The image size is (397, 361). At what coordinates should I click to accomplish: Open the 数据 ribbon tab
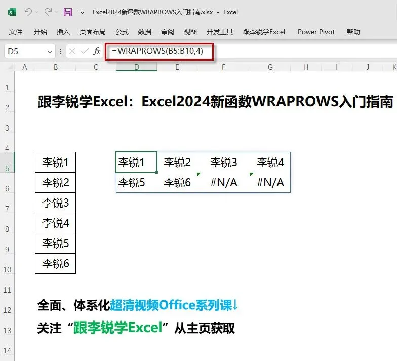click(145, 32)
